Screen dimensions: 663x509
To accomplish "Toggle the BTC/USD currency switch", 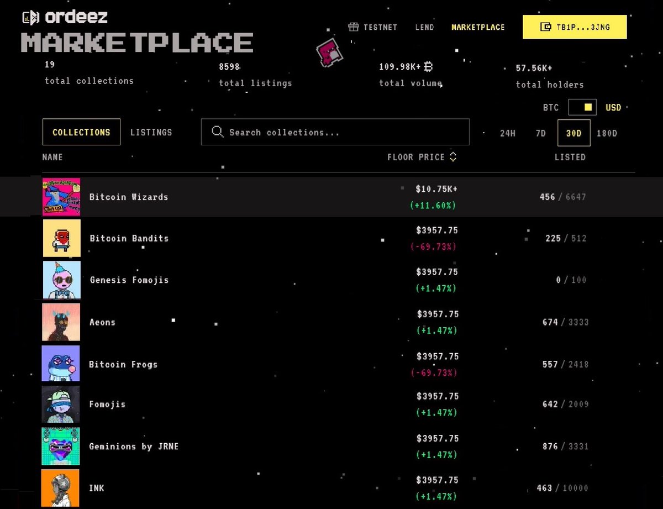I will 582,107.
